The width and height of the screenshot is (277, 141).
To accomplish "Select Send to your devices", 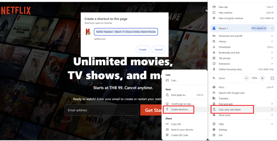I will 184,130.
